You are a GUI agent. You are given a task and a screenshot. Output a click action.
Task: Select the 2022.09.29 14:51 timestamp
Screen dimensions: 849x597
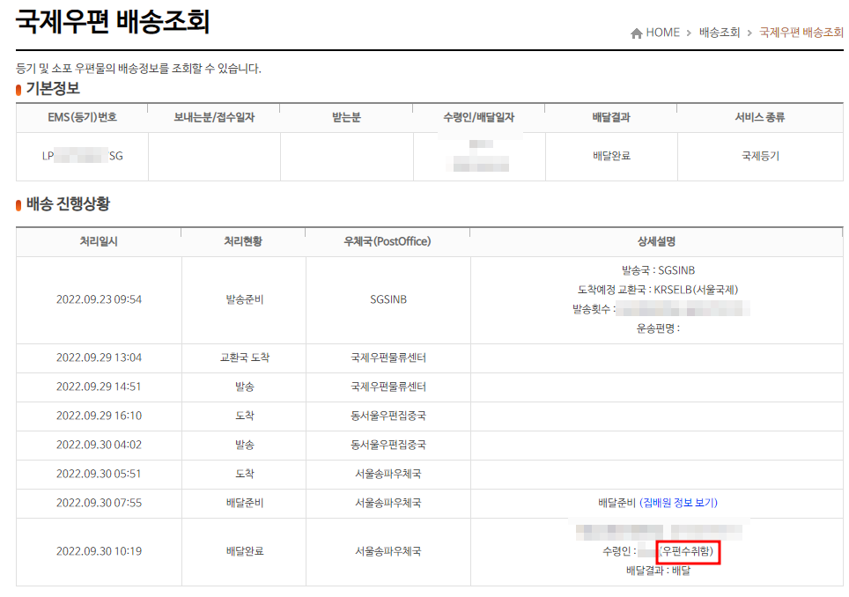100,387
